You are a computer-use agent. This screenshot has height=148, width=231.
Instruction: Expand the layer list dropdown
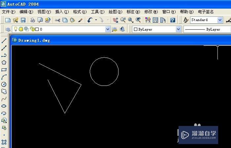click(108, 29)
